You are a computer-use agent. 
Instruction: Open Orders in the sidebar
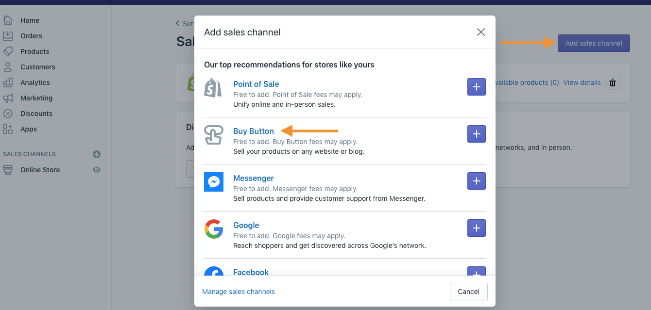[31, 36]
